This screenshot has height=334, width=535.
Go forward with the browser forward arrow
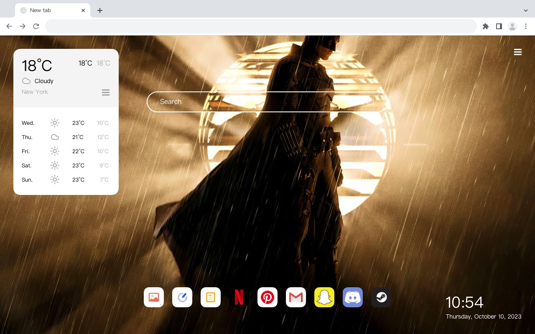coord(23,26)
